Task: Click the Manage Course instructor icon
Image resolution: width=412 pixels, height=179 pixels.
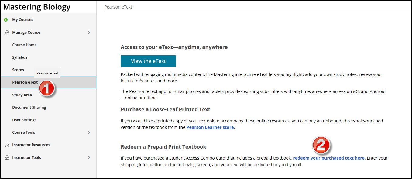Action: click(7, 32)
